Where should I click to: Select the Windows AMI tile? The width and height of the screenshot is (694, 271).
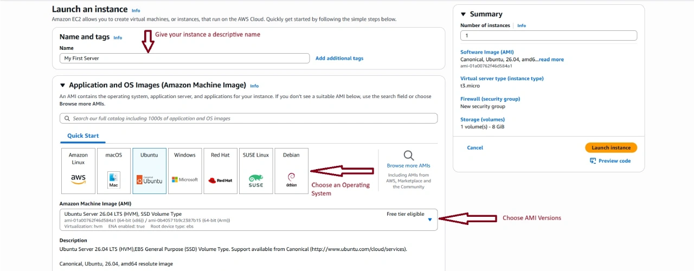pyautogui.click(x=185, y=171)
